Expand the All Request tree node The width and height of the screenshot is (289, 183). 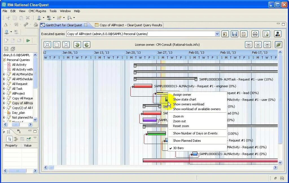pyautogui.click(x=4, y=84)
